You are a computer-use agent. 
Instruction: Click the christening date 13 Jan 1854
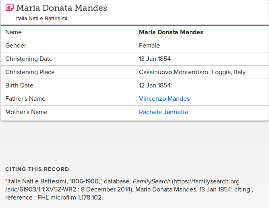155,59
